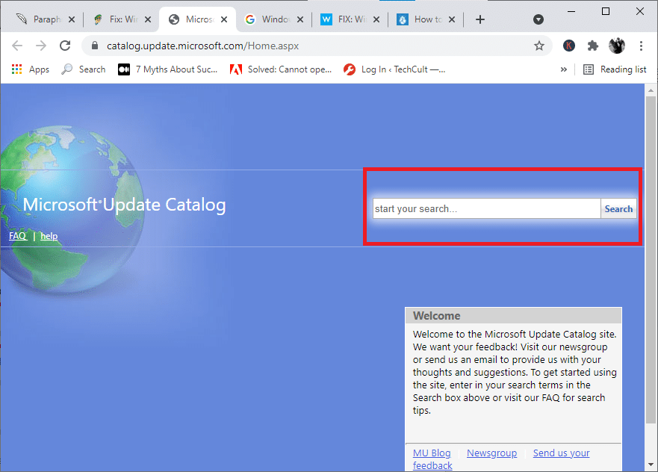
Task: Open a new tab with plus button
Action: click(x=480, y=19)
